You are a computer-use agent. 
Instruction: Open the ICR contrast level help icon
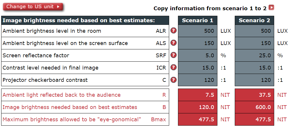(173, 68)
